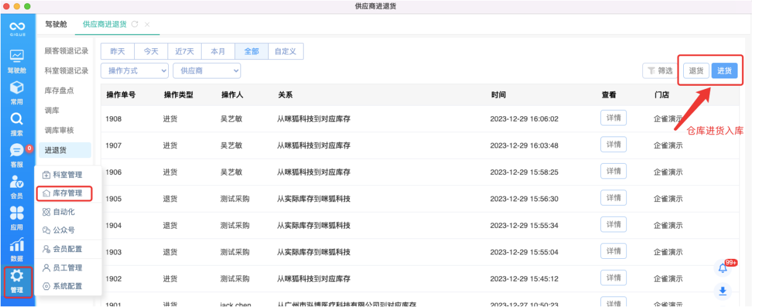Choose 会员配置 in the popup menu
Viewport: 758px width, 307px height.
click(x=62, y=249)
